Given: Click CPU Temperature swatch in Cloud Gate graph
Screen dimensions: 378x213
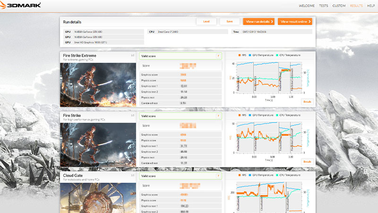Looking at the screenshot, I should (277, 175).
